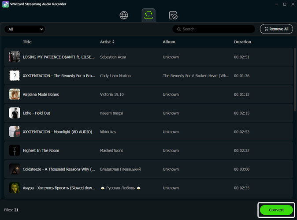297x220 pixels.
Task: Select the Highest In The Room track
Action: [x=41, y=150]
